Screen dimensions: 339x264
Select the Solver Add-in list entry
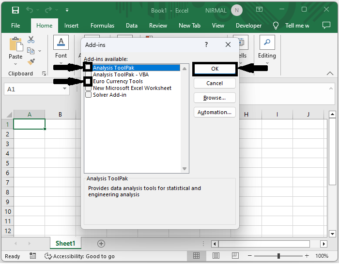[109, 95]
